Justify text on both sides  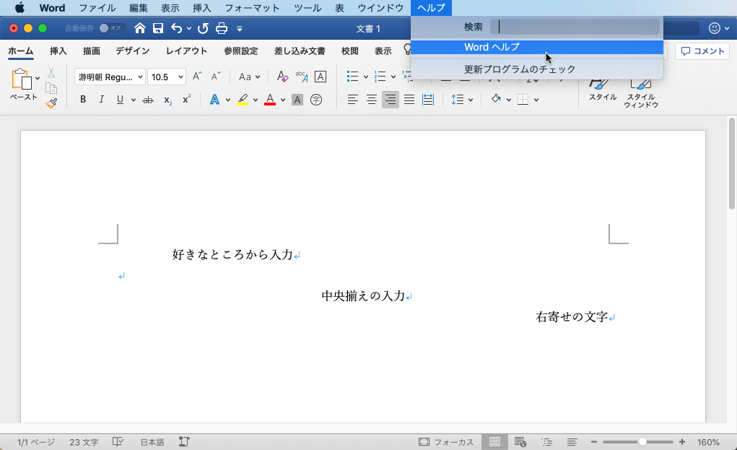[409, 99]
